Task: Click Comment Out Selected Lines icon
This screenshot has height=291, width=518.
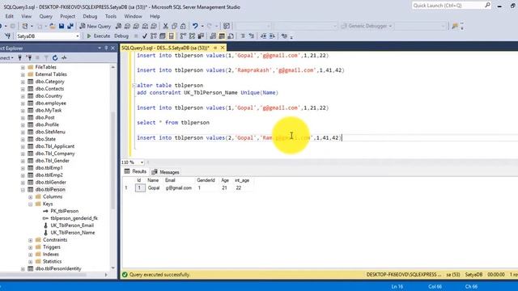Action: pyautogui.click(x=243, y=36)
